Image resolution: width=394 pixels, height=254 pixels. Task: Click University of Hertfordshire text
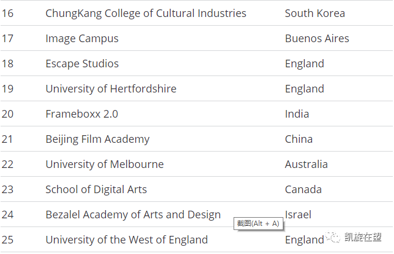point(111,89)
